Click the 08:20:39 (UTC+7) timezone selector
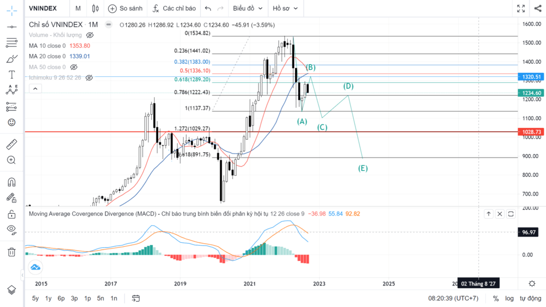The height and width of the screenshot is (307, 546). [453, 298]
